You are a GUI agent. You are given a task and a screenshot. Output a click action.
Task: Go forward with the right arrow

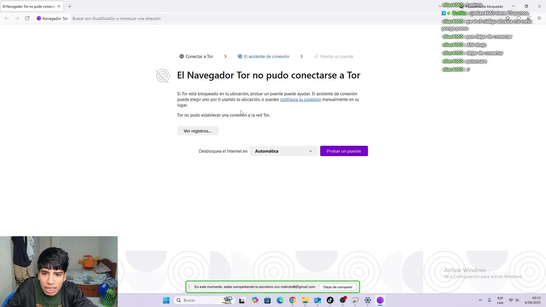click(x=17, y=18)
